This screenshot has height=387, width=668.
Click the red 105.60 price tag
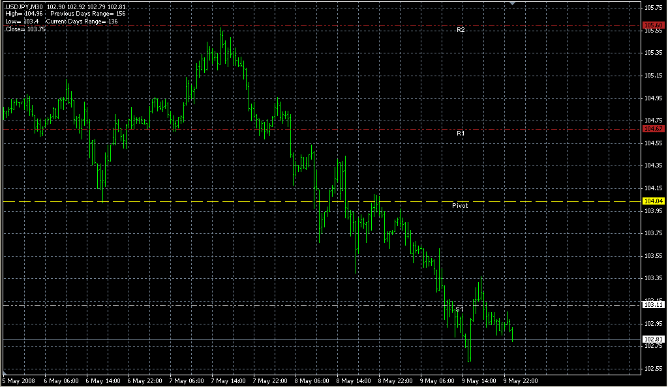[x=654, y=24]
